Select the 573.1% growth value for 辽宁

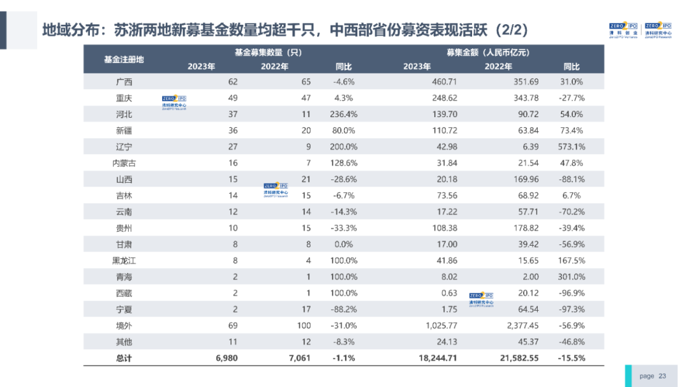572,147
